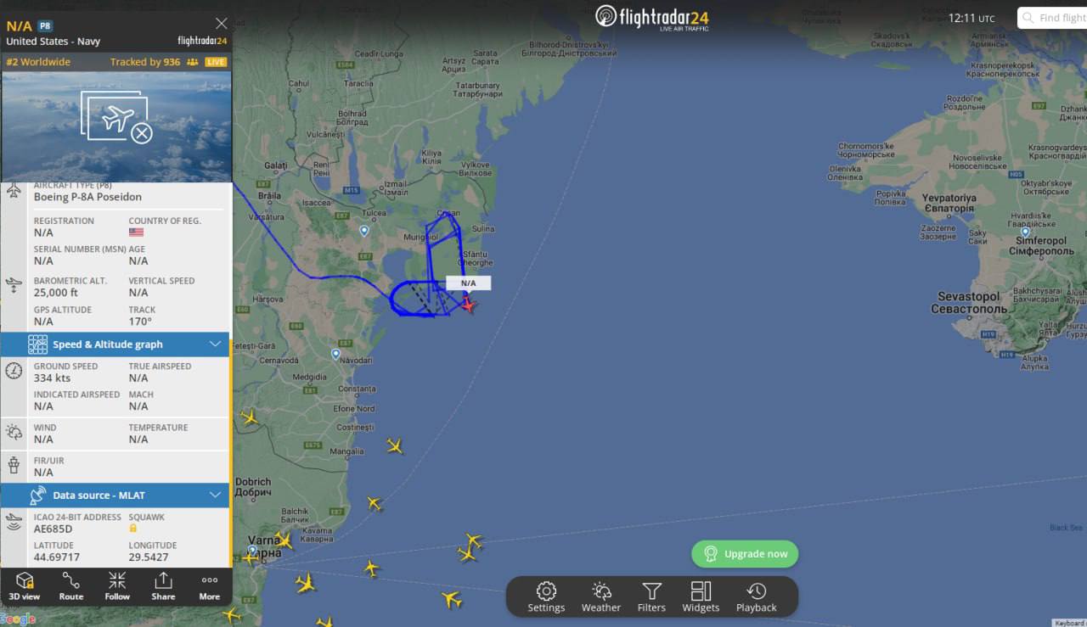Click the Upgrade now button
The width and height of the screenshot is (1087, 627).
745,554
